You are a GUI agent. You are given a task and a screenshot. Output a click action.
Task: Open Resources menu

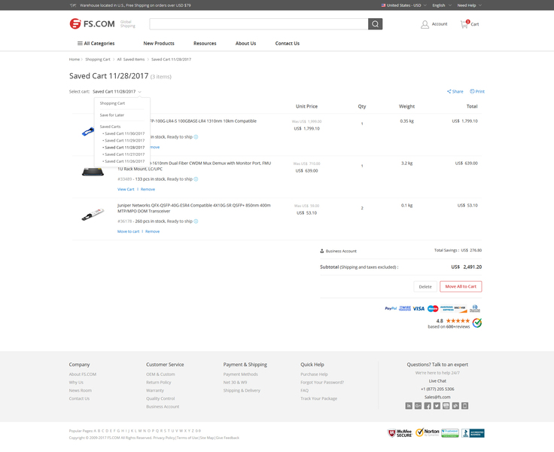click(x=205, y=44)
